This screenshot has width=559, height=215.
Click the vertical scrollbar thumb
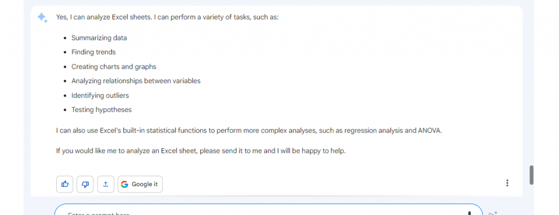531,175
